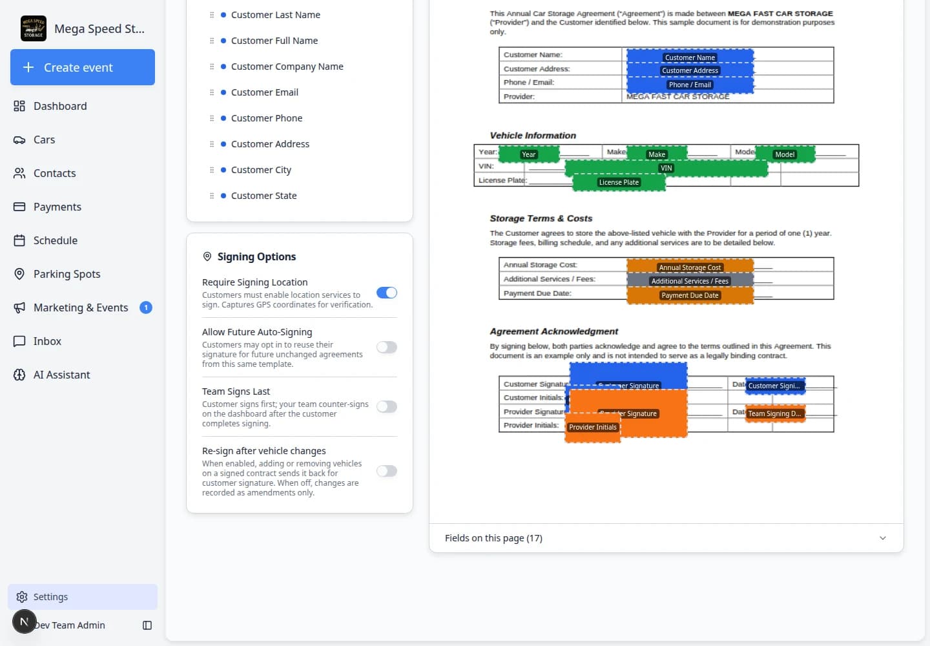The width and height of the screenshot is (930, 646).
Task: Expand Fields on this page chevron
Action: coord(883,538)
